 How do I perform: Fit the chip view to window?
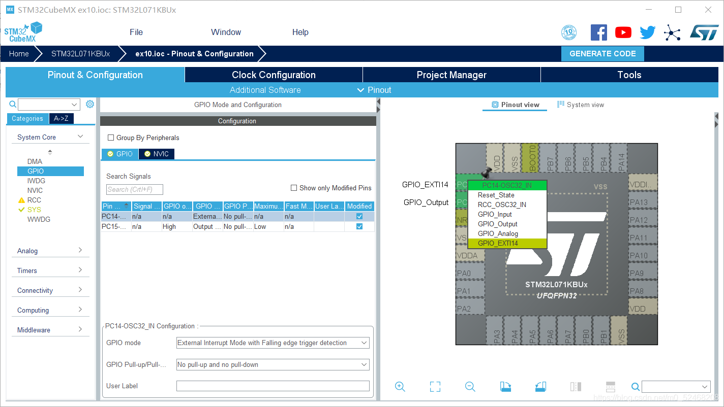[x=435, y=387]
